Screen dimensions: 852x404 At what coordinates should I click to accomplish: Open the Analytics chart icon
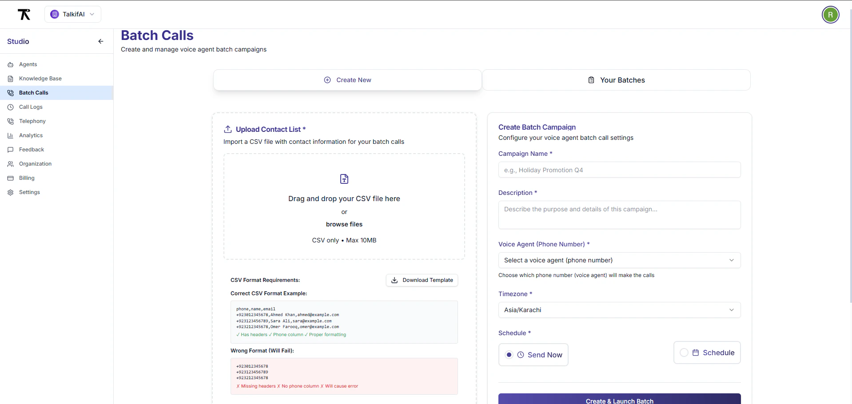click(x=10, y=135)
